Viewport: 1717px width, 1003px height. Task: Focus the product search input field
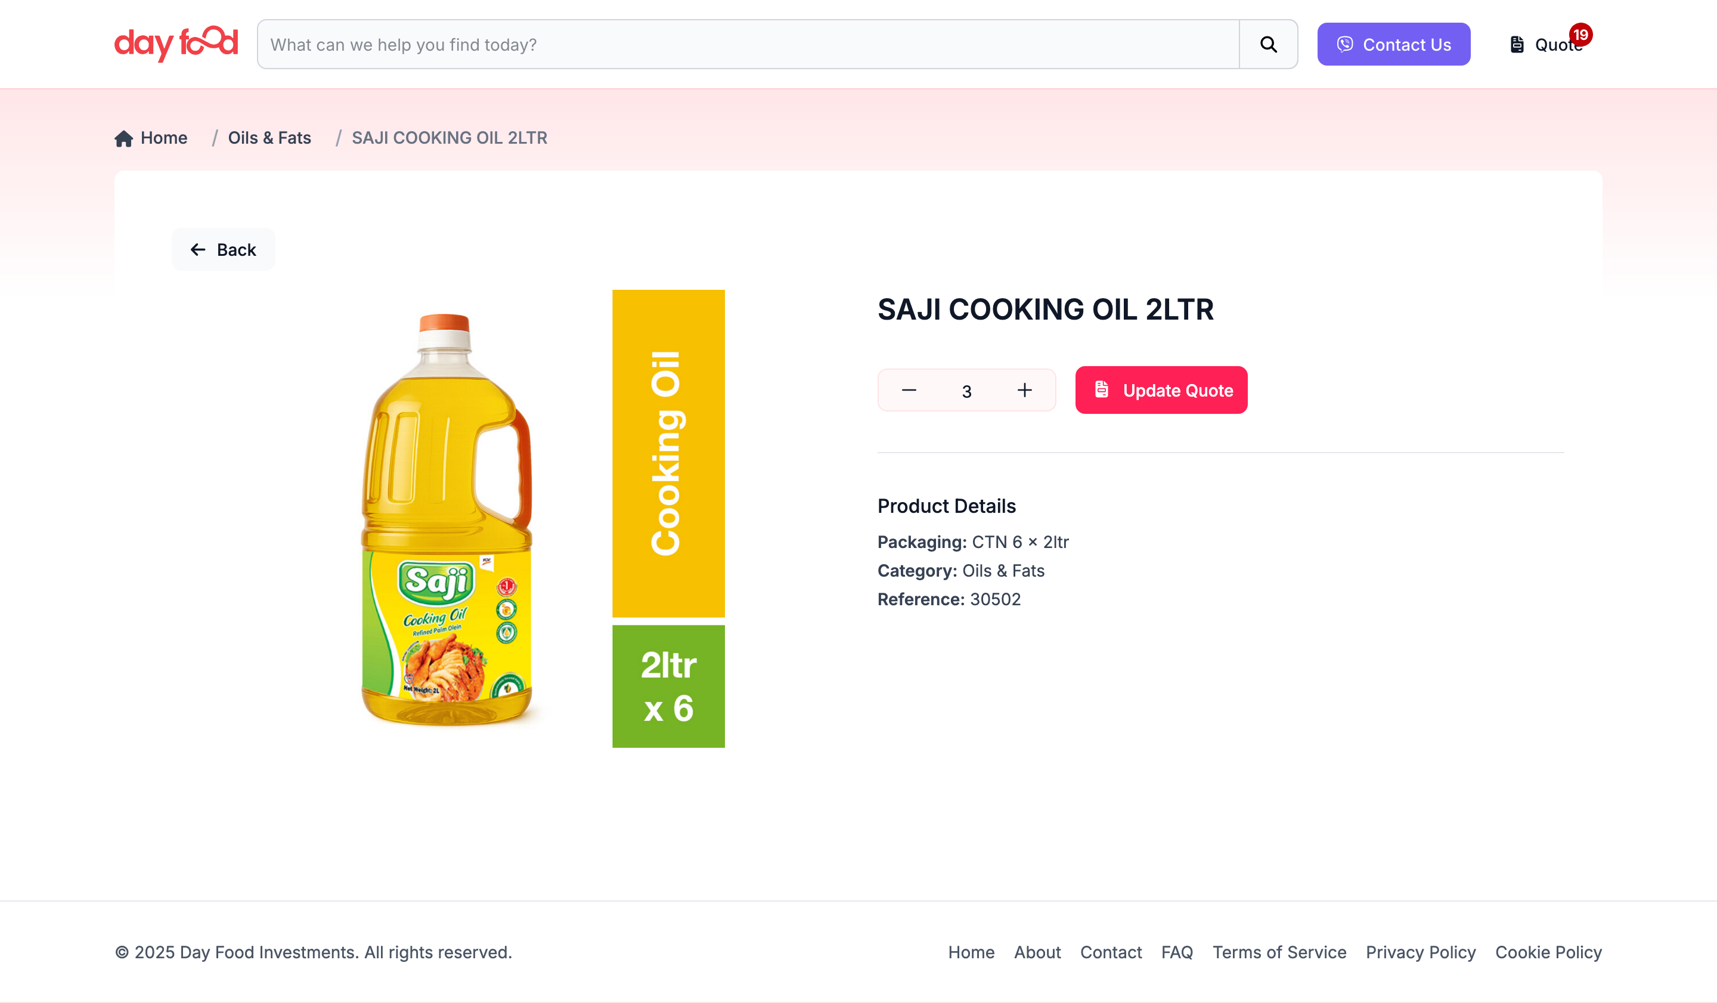click(748, 44)
